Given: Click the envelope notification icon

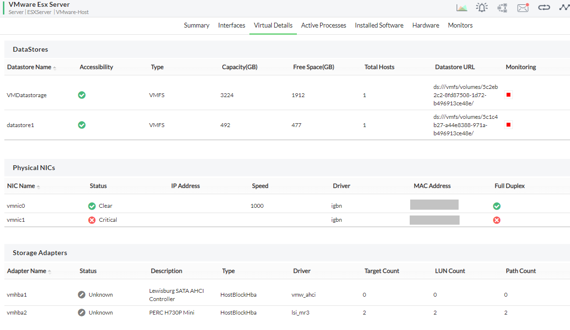Looking at the screenshot, I should point(523,8).
